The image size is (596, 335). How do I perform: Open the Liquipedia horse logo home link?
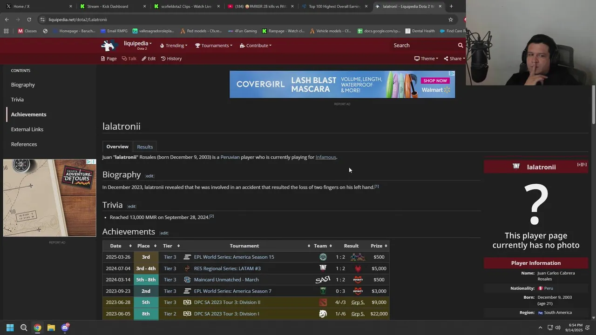click(x=108, y=45)
